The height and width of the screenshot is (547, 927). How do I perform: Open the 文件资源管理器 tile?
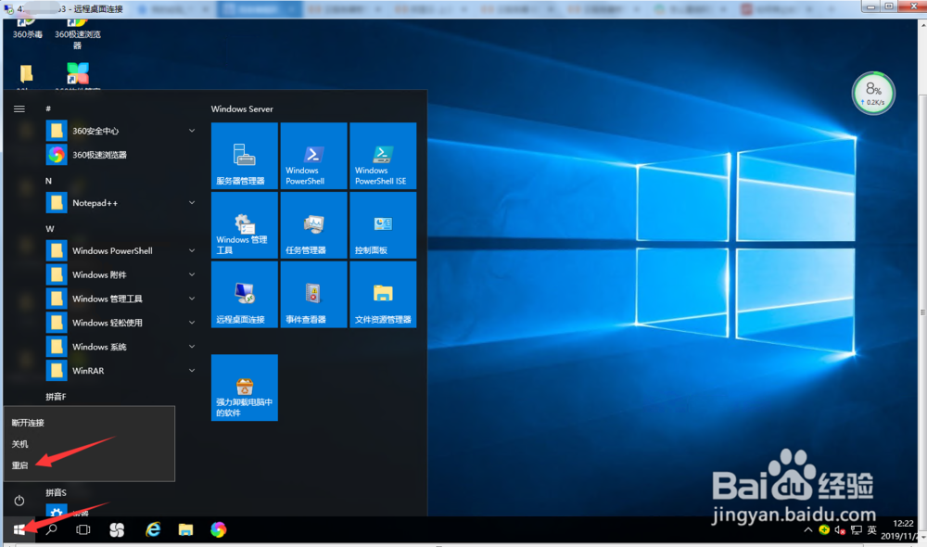point(383,295)
